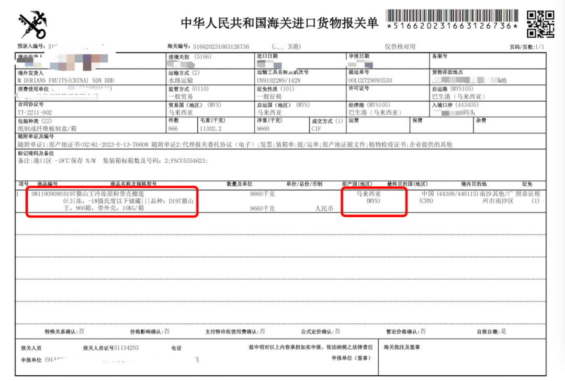The height and width of the screenshot is (381, 565).
Task: Click the 海关批注及签章 section label
Action: [x=402, y=347]
